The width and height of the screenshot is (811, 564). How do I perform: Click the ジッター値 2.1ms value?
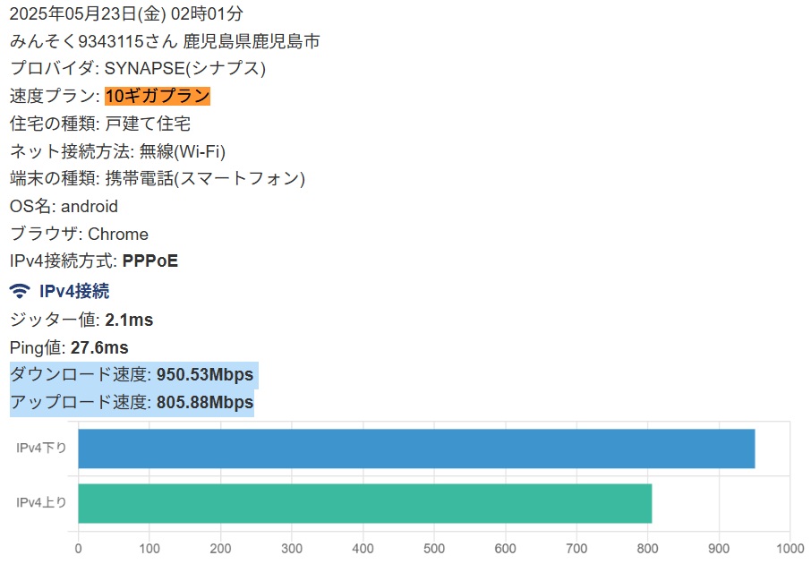coord(129,320)
